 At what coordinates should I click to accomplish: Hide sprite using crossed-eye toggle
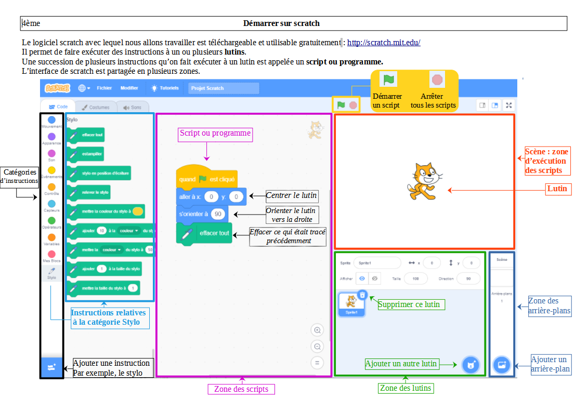click(x=375, y=278)
